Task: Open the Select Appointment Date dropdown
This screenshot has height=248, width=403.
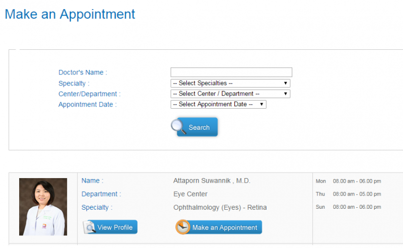Action: tap(218, 105)
